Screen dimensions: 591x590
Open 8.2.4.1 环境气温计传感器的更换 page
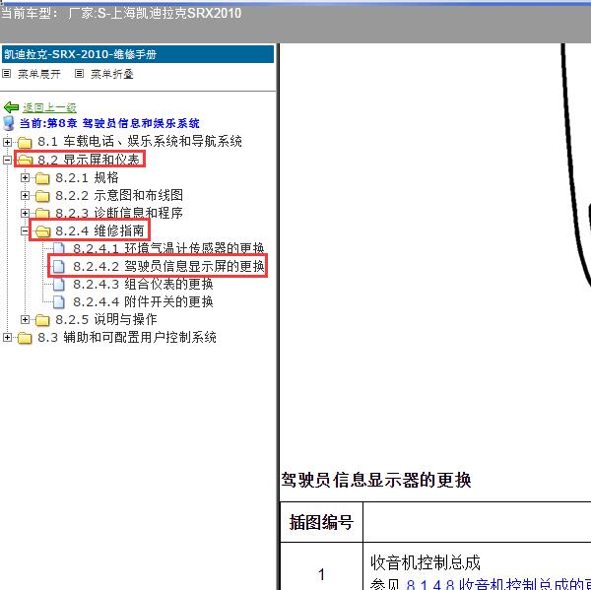[x=168, y=248]
